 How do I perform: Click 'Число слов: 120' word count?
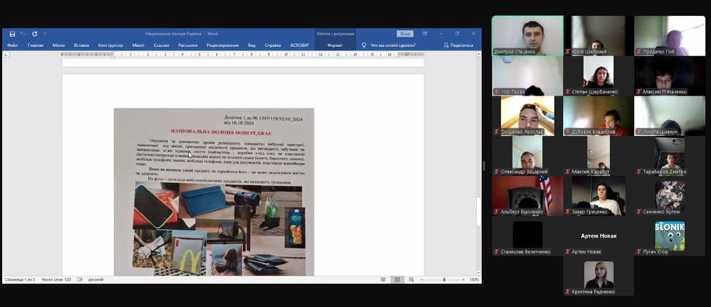click(x=55, y=279)
